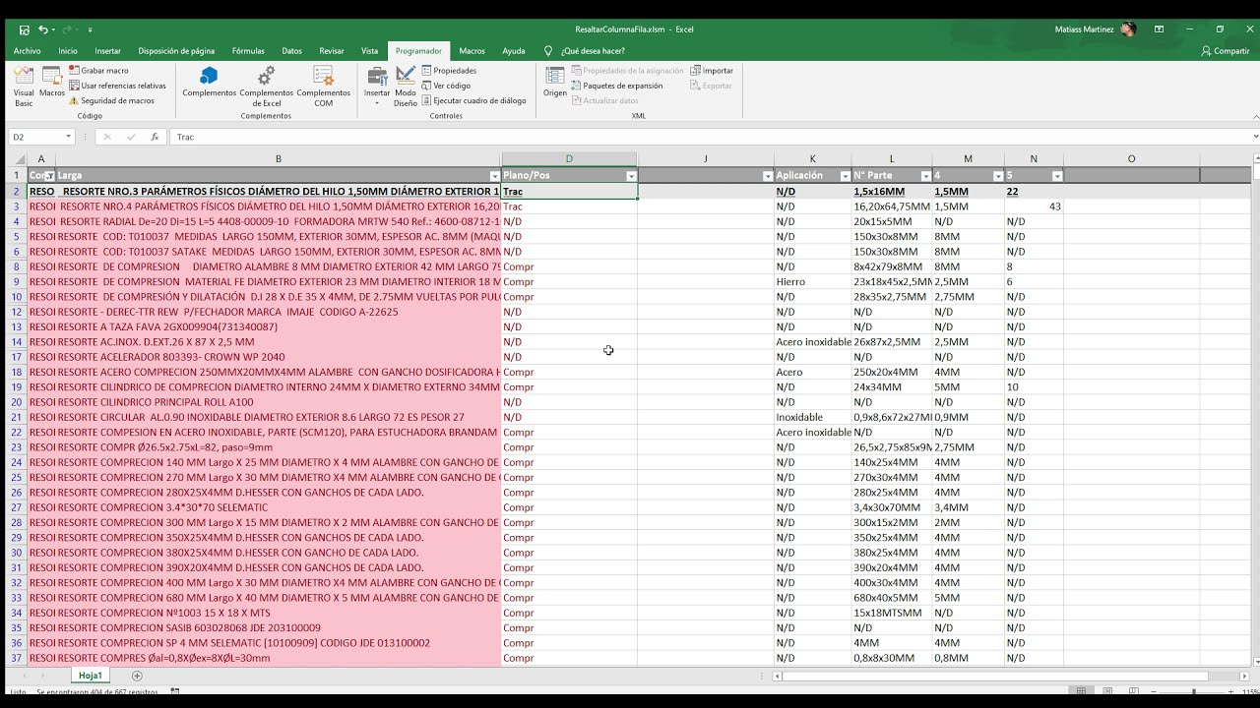The height and width of the screenshot is (708, 1260).
Task: Open the Vista tab
Action: [369, 51]
